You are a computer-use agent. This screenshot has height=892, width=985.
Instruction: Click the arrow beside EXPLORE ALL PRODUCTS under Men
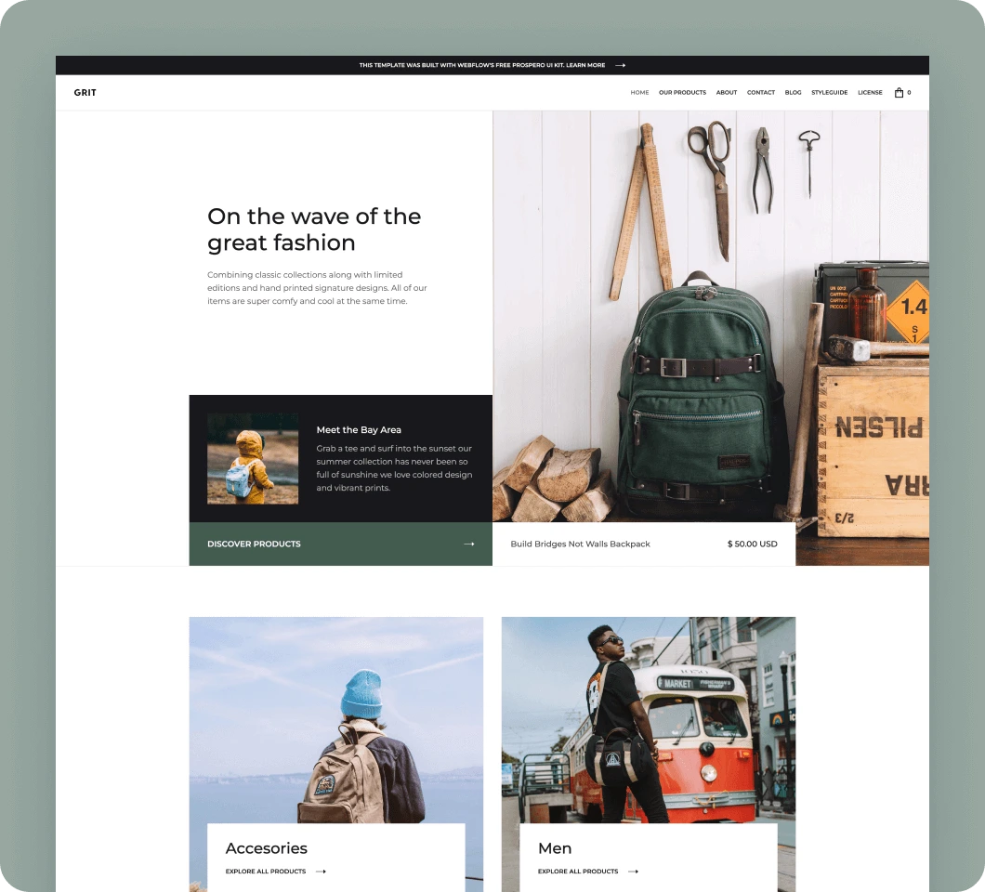tap(633, 872)
